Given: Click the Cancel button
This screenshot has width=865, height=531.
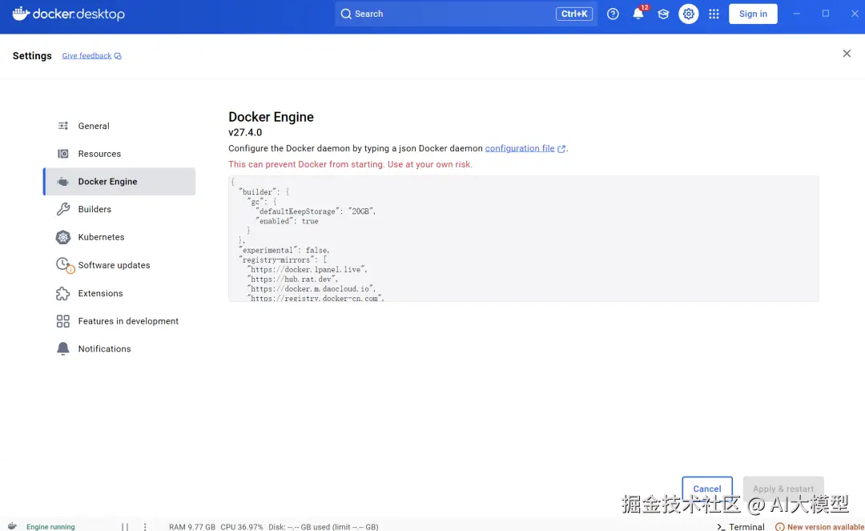Looking at the screenshot, I should click(x=706, y=489).
